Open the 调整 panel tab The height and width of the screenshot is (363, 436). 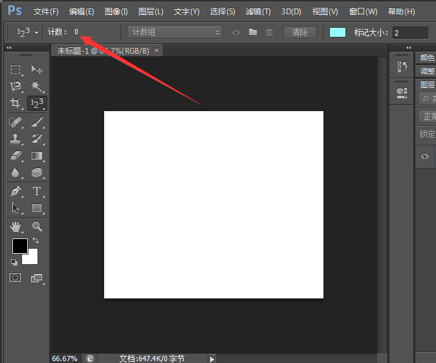[427, 71]
